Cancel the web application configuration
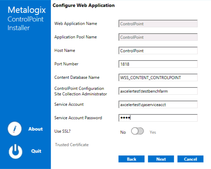This screenshot has width=211, height=169. pos(190,159)
